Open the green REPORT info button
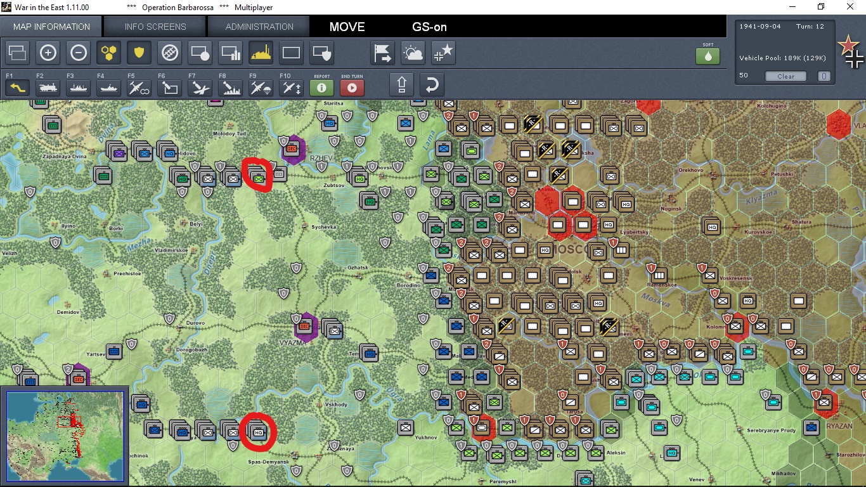 pos(321,88)
